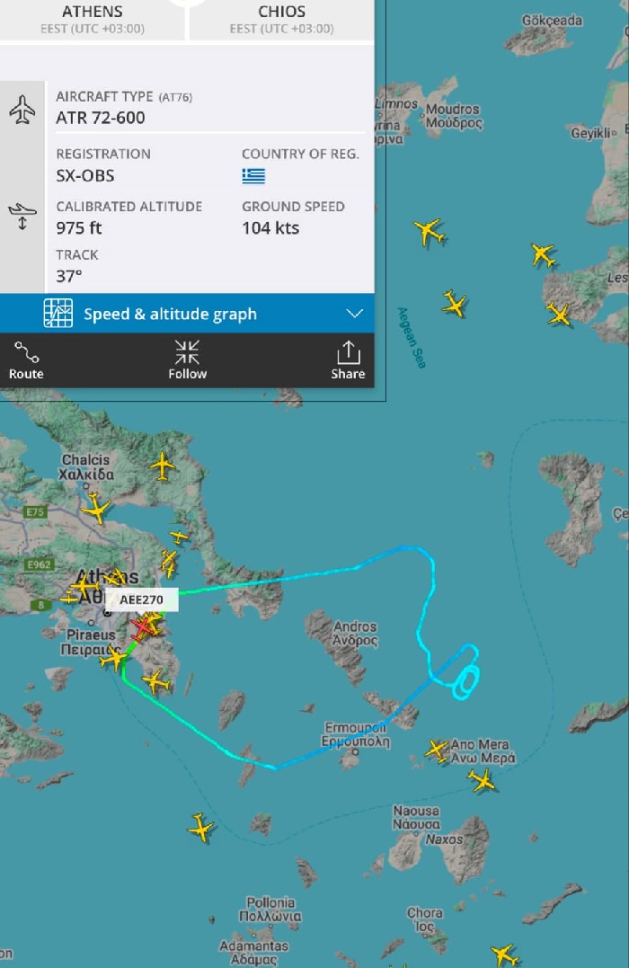Click the Speed & altitude graph bar
Screen dimensions: 629x968
[x=187, y=314]
